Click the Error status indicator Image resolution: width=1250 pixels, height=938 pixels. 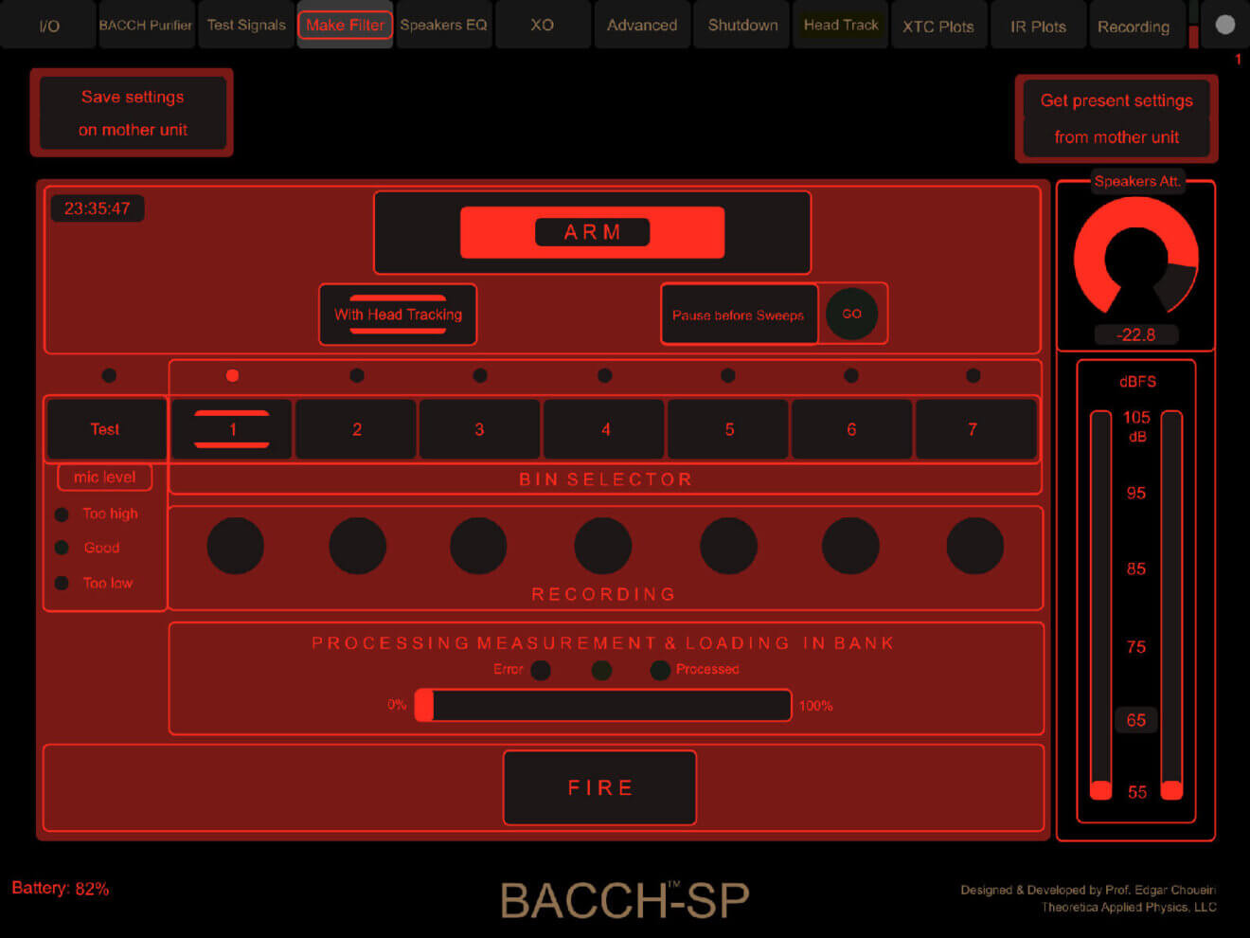tap(541, 670)
